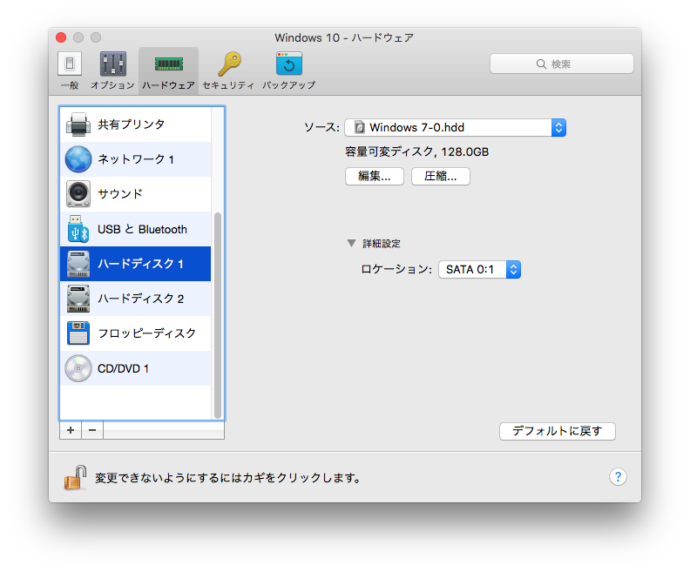
Task: Open help with the question mark button
Action: click(618, 476)
